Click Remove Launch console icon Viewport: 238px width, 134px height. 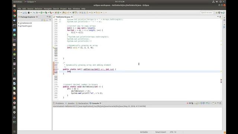(x=190, y=103)
